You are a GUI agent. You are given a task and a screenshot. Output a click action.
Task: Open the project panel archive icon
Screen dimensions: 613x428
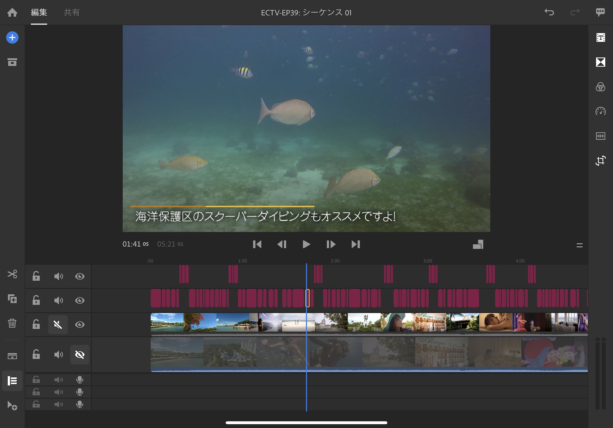[12, 62]
